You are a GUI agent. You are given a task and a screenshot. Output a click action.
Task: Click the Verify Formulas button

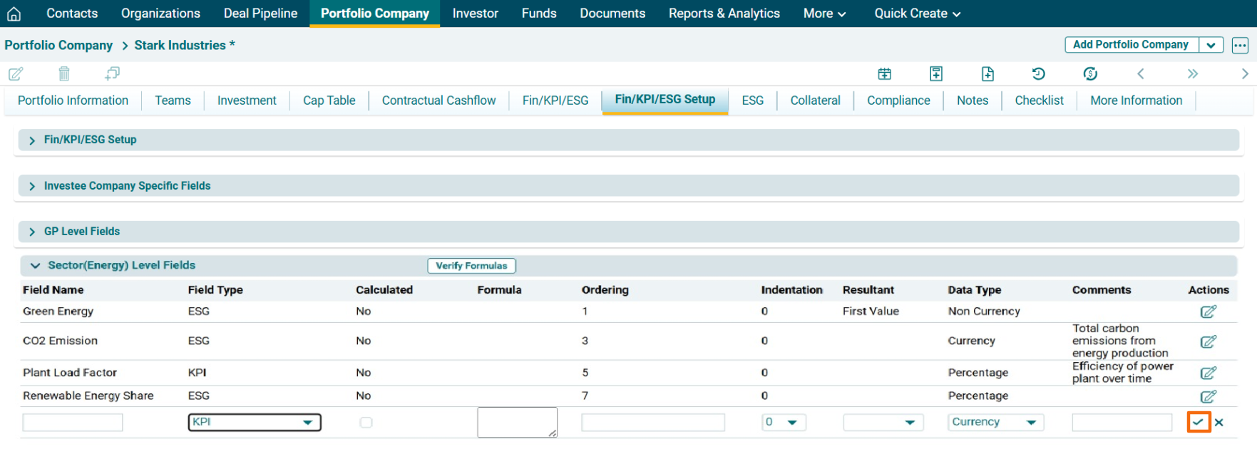pos(471,265)
